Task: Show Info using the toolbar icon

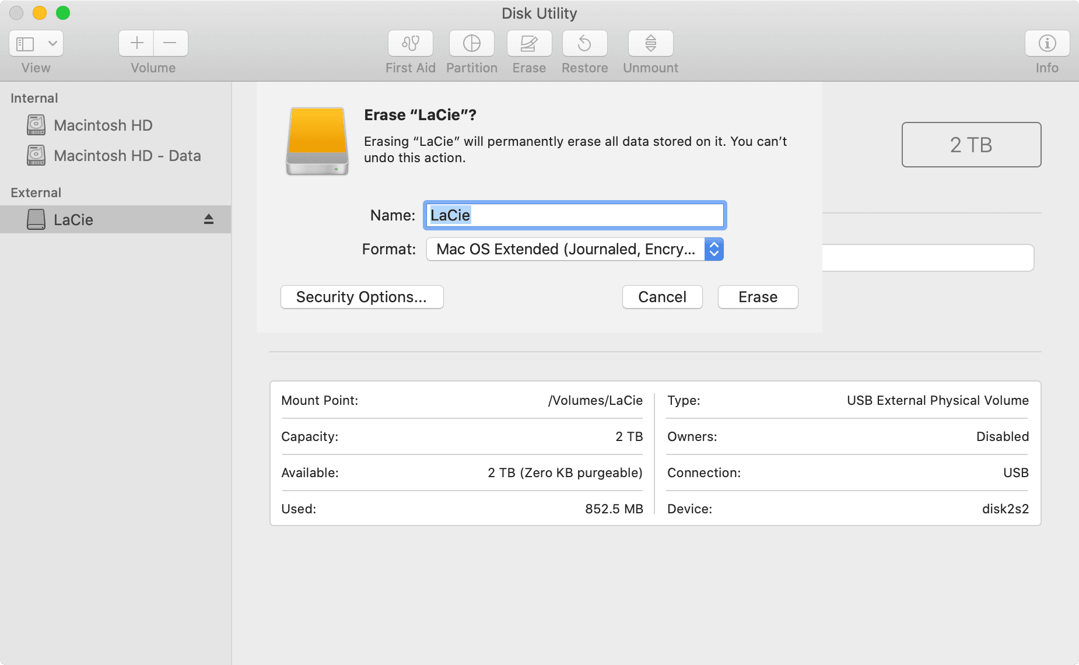Action: pyautogui.click(x=1047, y=43)
